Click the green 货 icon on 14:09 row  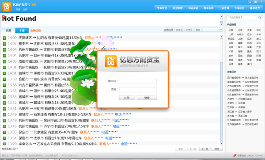tap(4, 38)
